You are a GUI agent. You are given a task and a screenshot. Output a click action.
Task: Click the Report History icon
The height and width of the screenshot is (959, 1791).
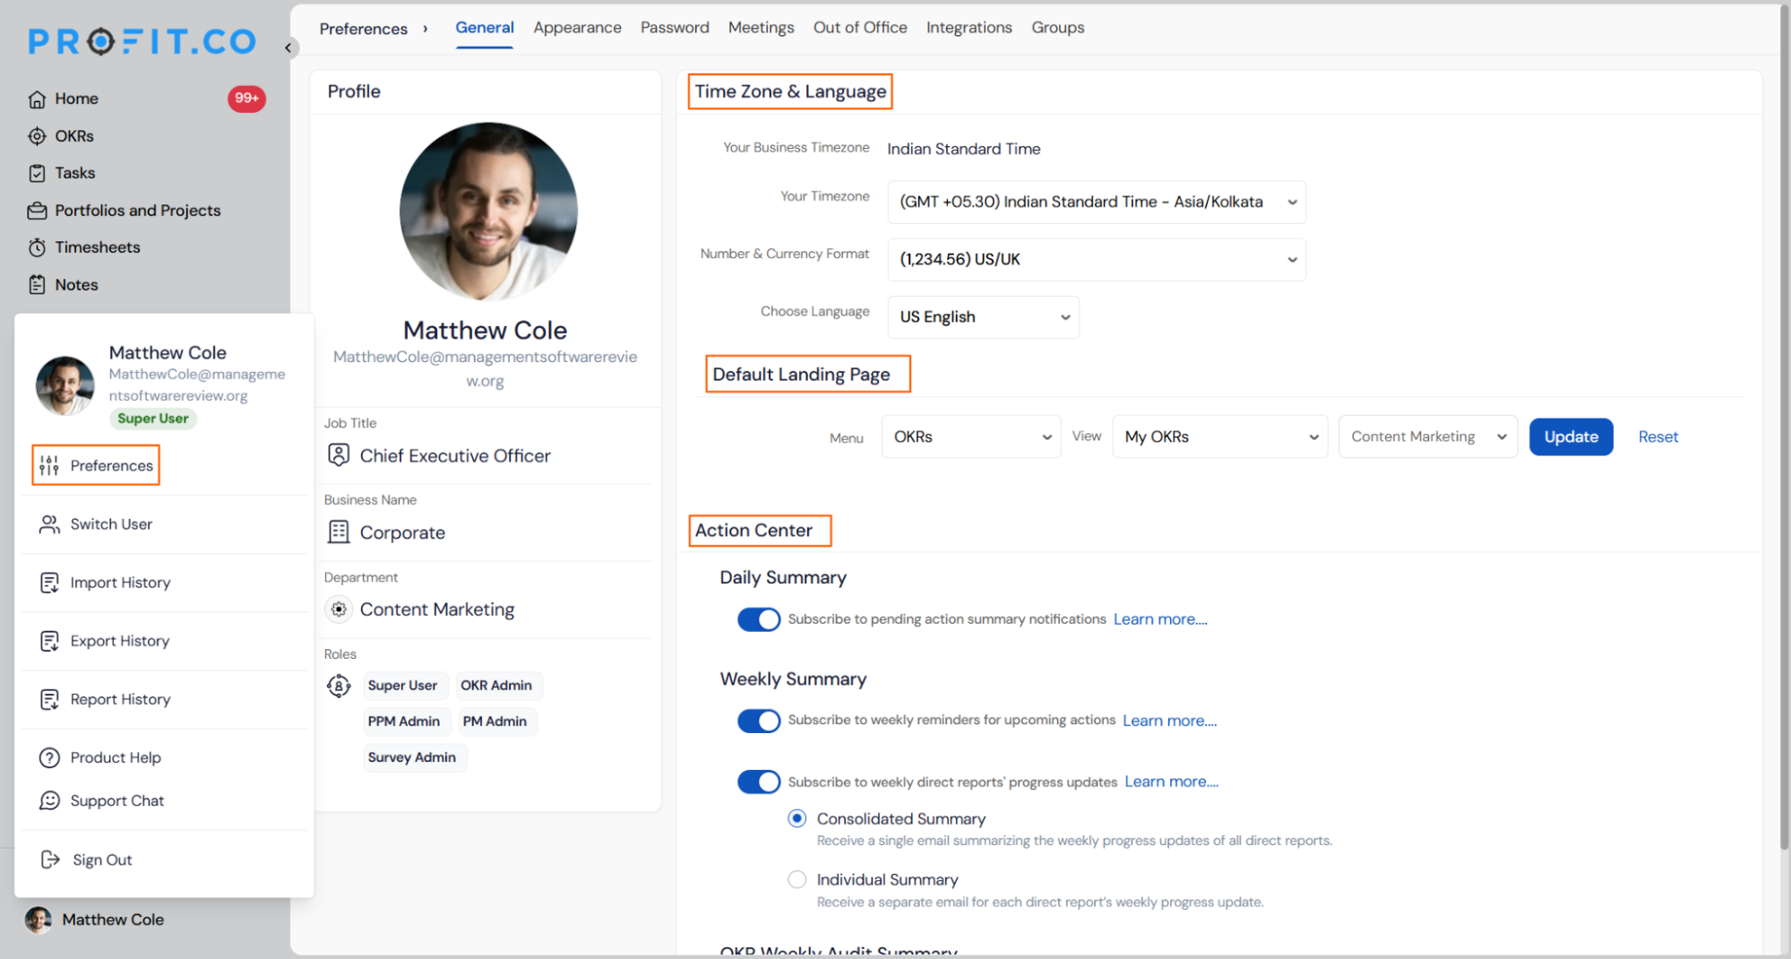pos(49,699)
